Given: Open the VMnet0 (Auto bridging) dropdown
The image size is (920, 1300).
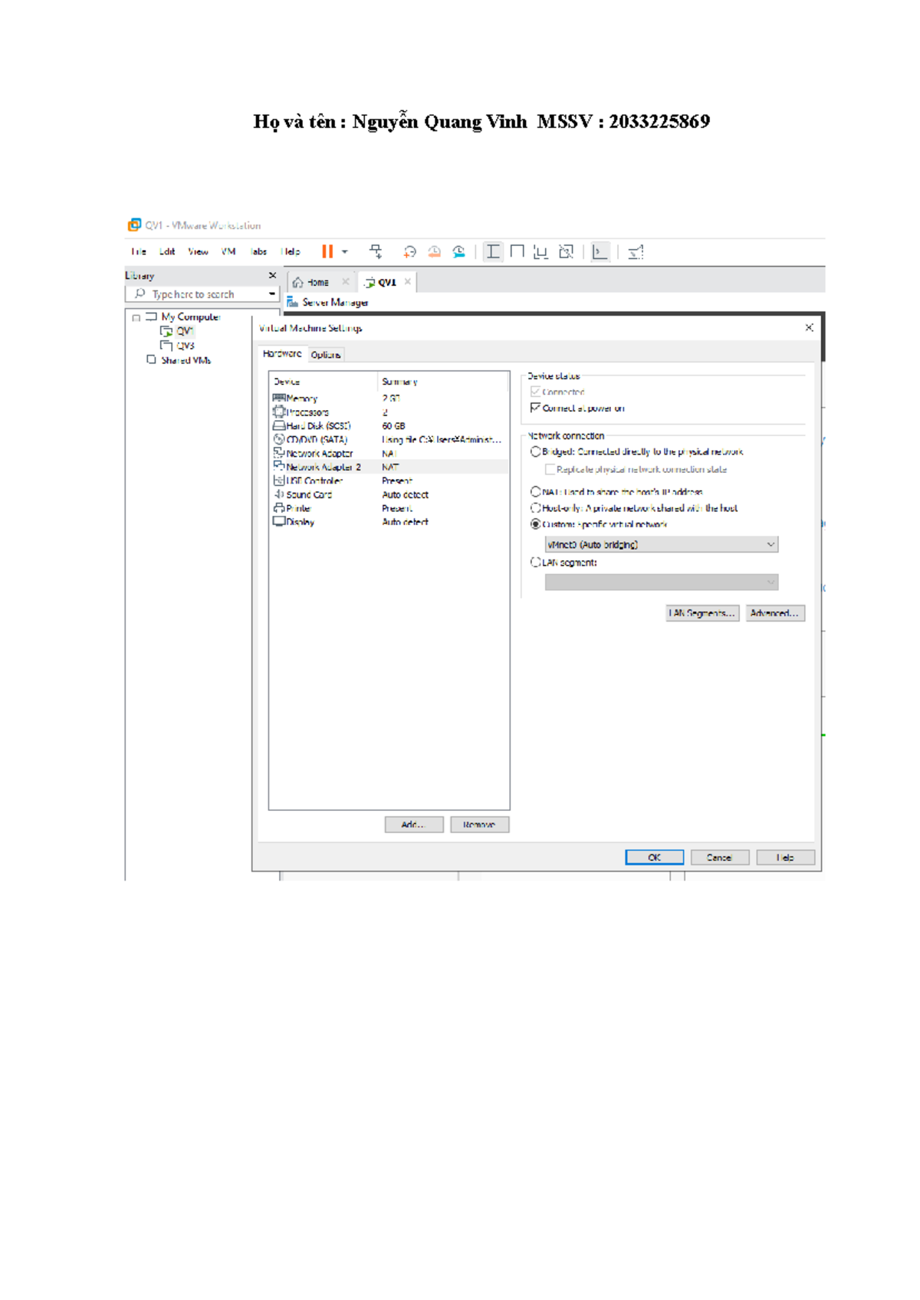Looking at the screenshot, I should (x=662, y=544).
